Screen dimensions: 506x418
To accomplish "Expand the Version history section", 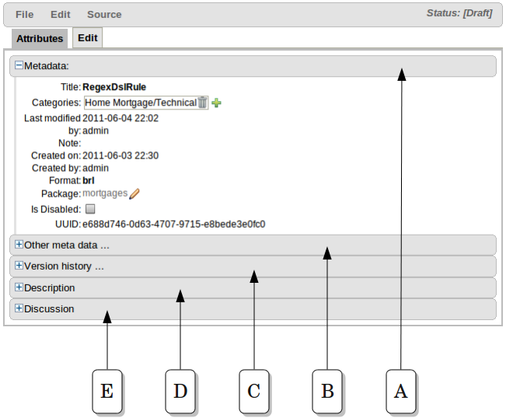I will pos(19,266).
